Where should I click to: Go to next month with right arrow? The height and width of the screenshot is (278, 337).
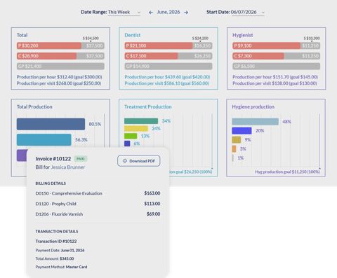[x=186, y=13]
